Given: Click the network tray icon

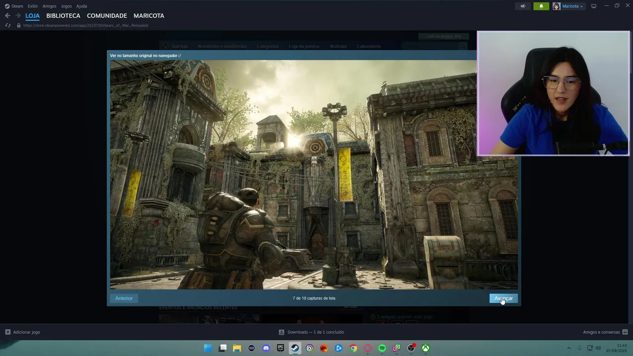Looking at the screenshot, I should pyautogui.click(x=589, y=348).
